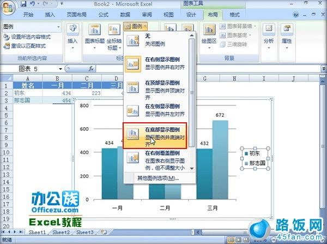Viewport: 327px width, 244px height.
Task: Collapse the 图例 ribbon dropdown button
Action: click(x=135, y=26)
